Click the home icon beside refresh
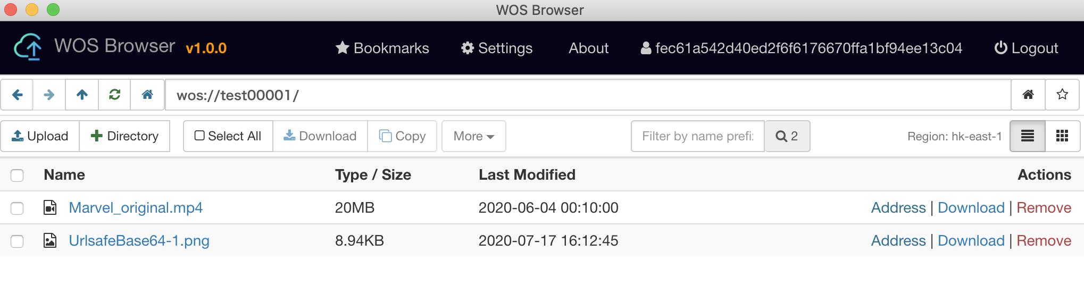Screen dimensions: 1084x285 coord(147,95)
